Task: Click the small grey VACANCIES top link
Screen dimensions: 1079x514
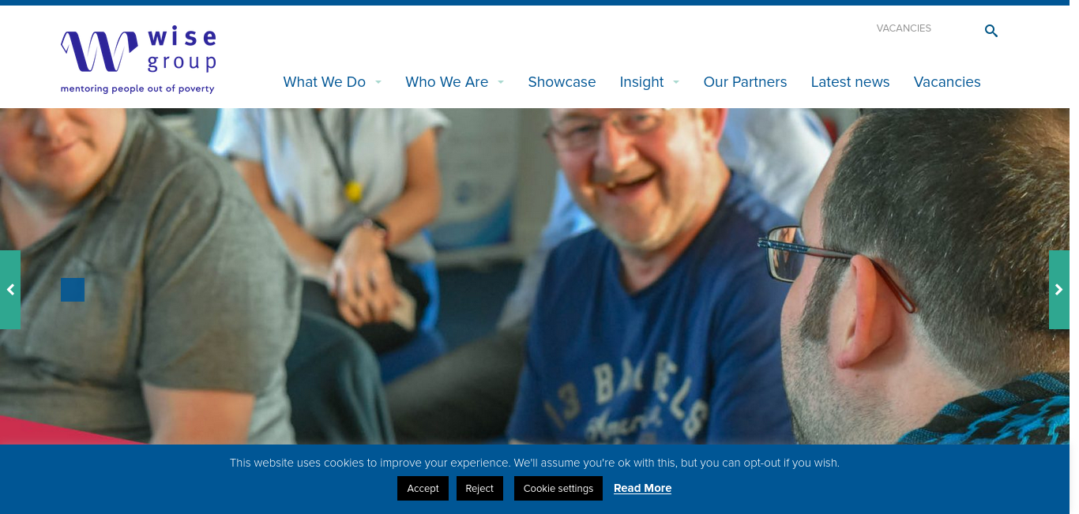Action: 904,28
